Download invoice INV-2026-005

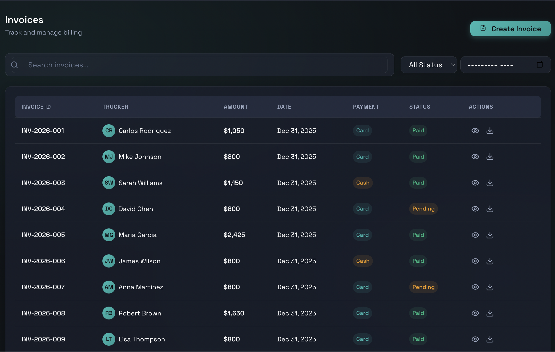click(x=490, y=235)
